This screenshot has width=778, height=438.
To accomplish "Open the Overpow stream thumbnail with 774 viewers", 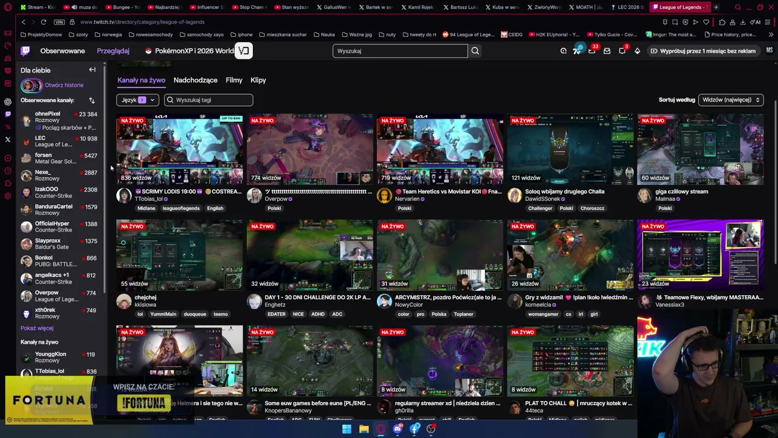I will [309, 149].
